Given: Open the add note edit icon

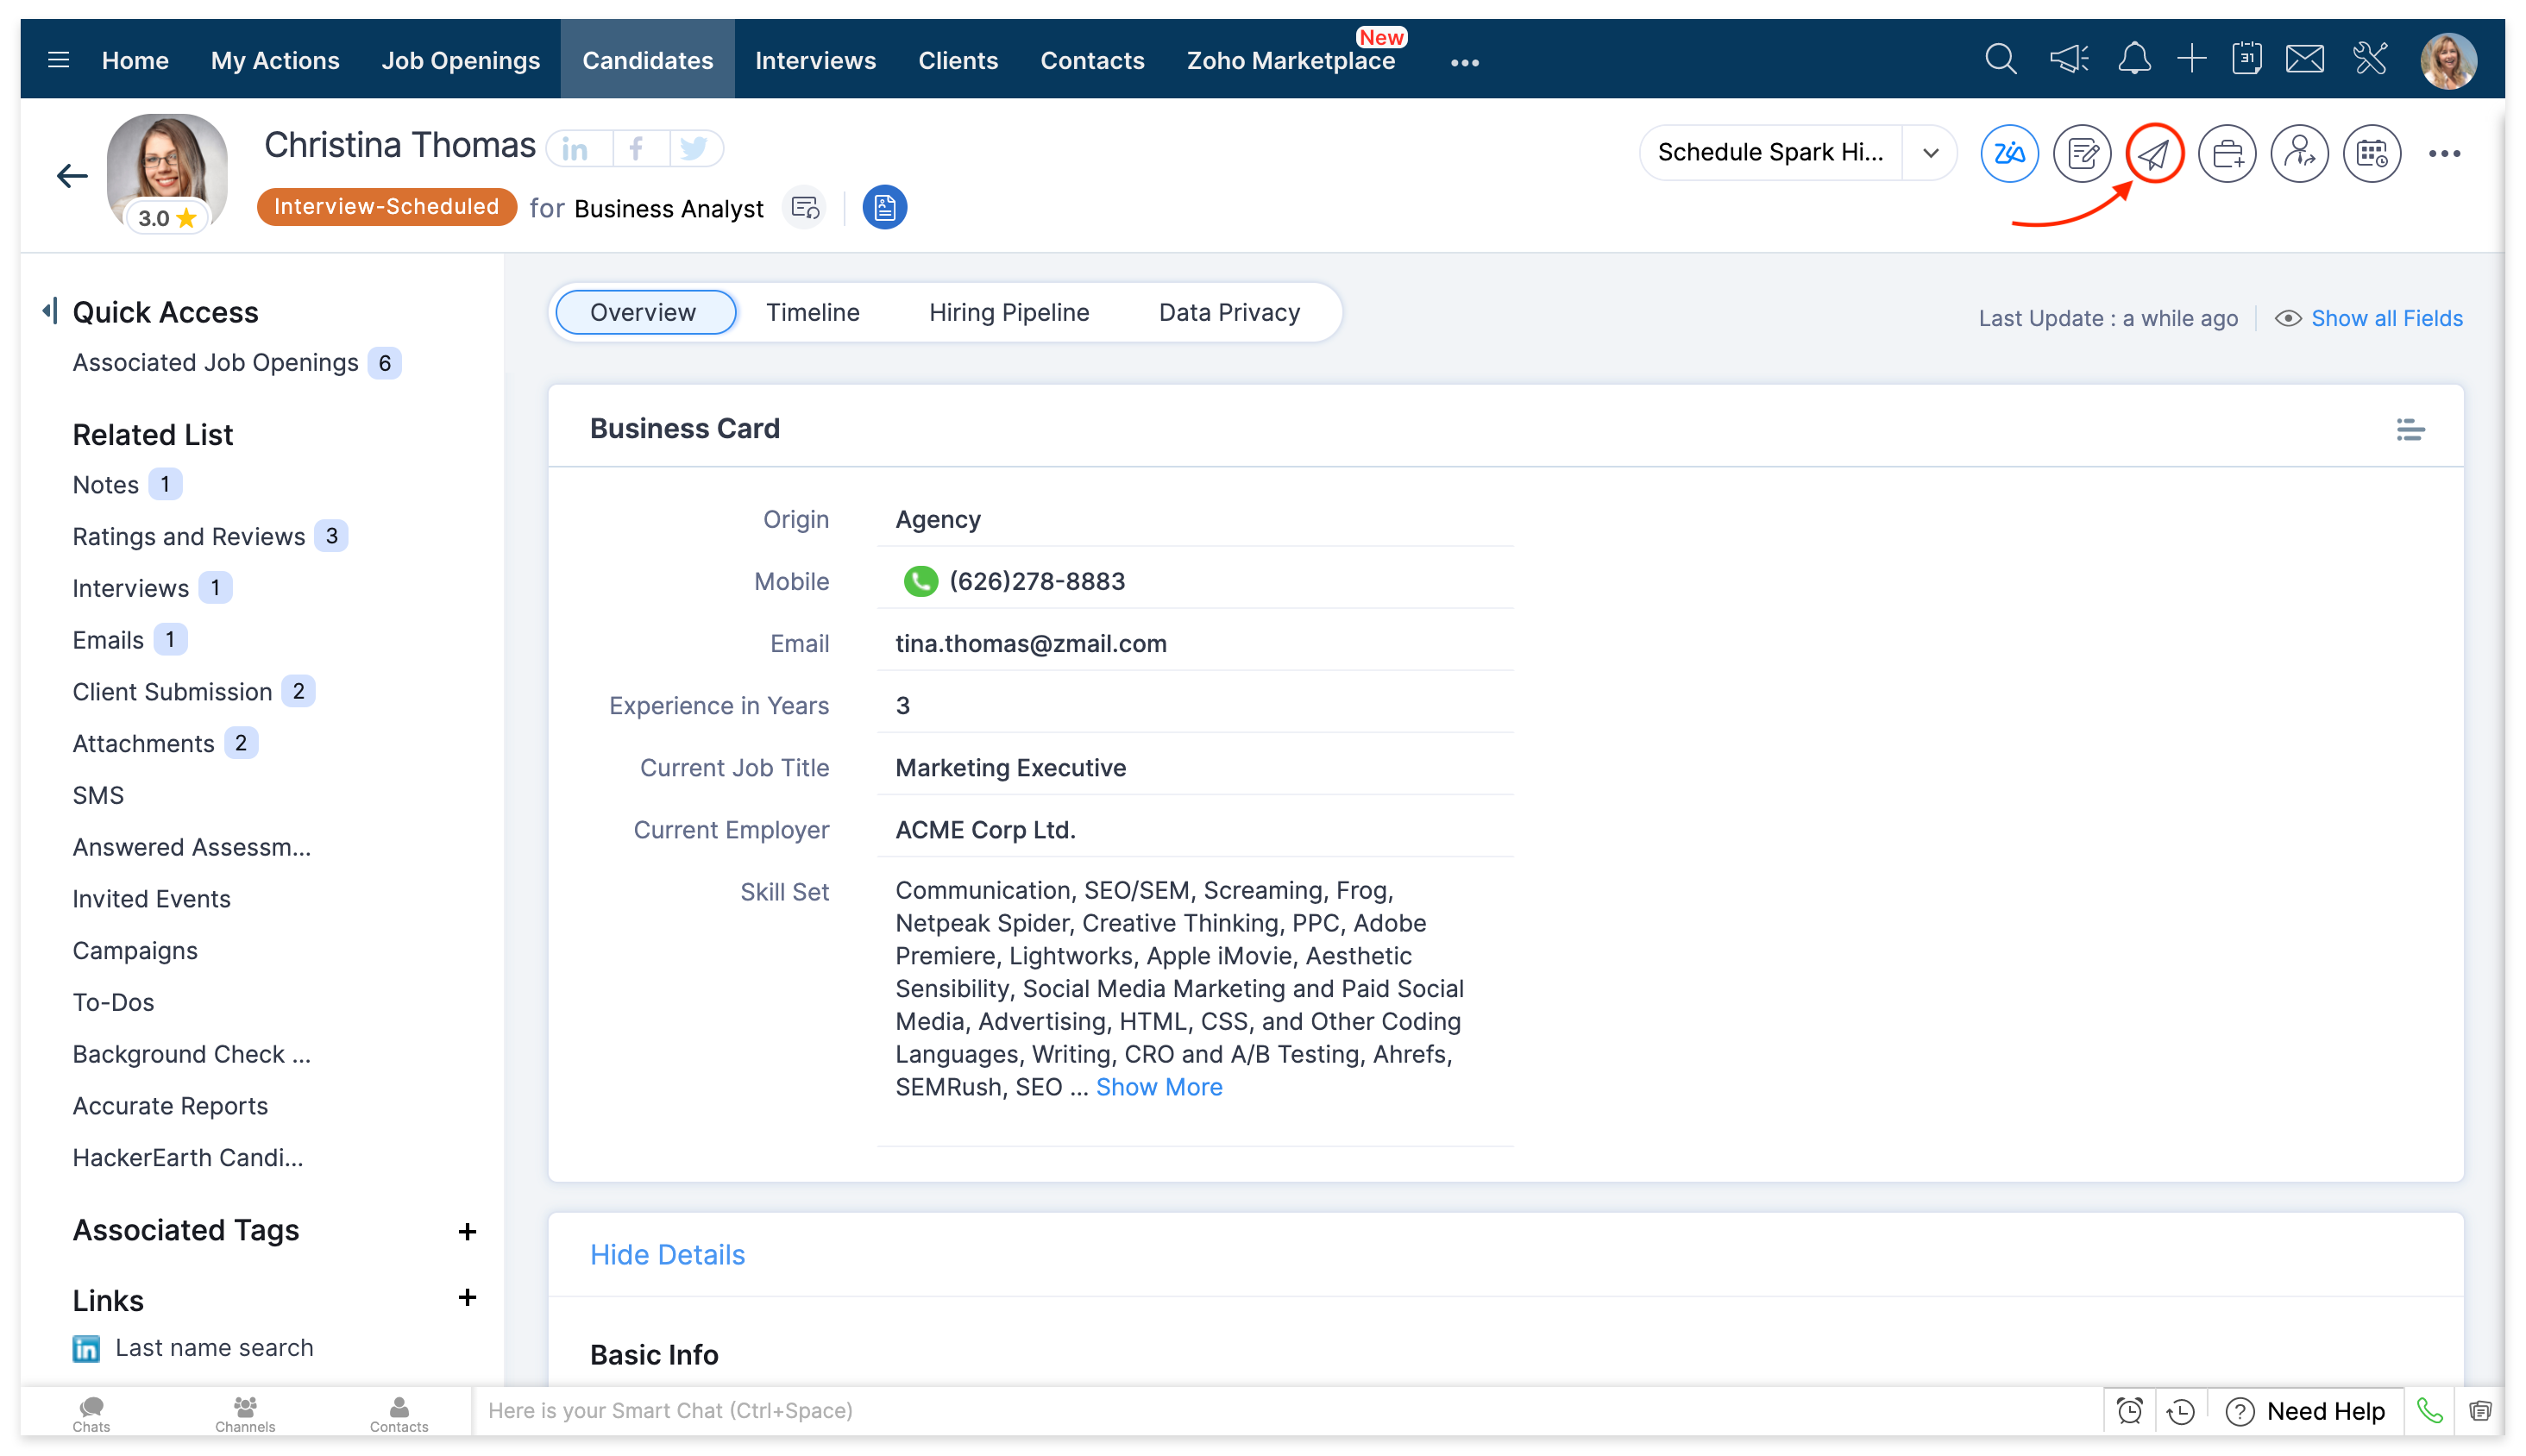Looking at the screenshot, I should pos(2082,153).
